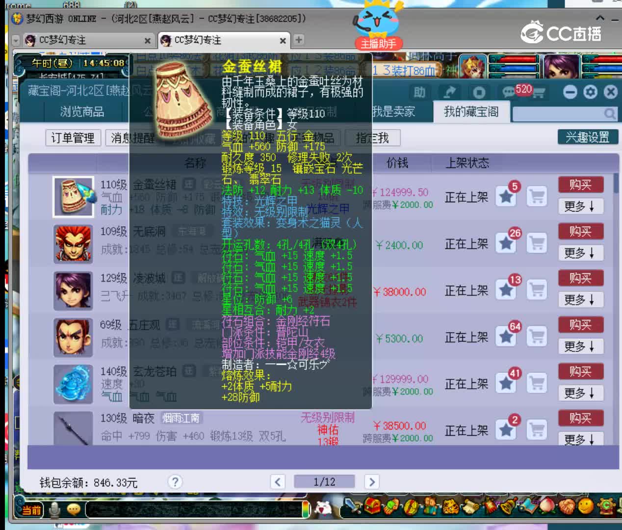Expand 更多 options for 129级 凌波城
Screen dimensions: 622x530
(580, 299)
